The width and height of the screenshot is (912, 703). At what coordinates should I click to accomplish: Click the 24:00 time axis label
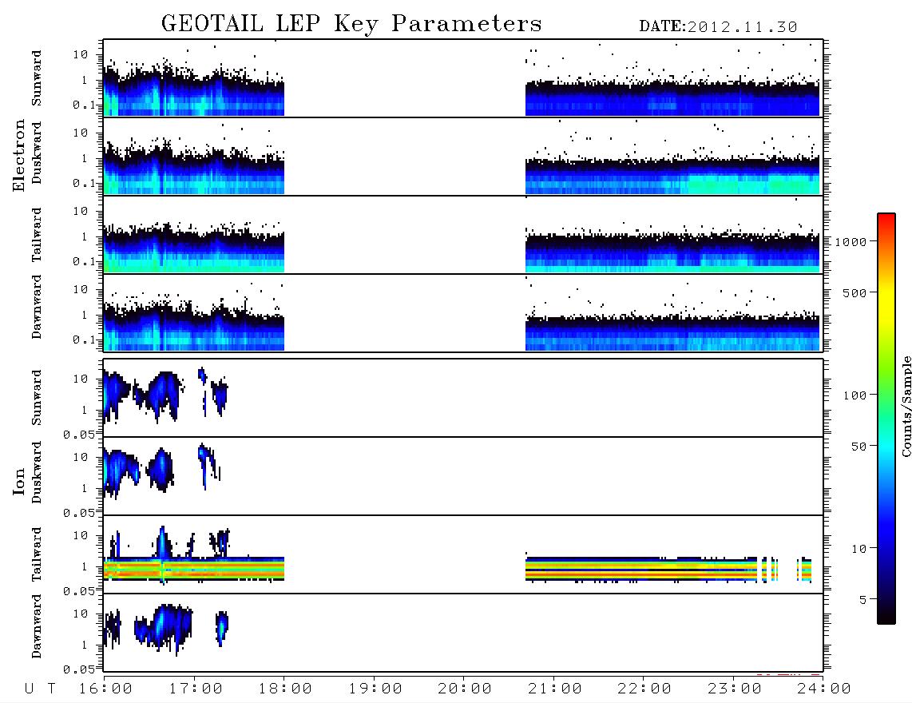823,689
